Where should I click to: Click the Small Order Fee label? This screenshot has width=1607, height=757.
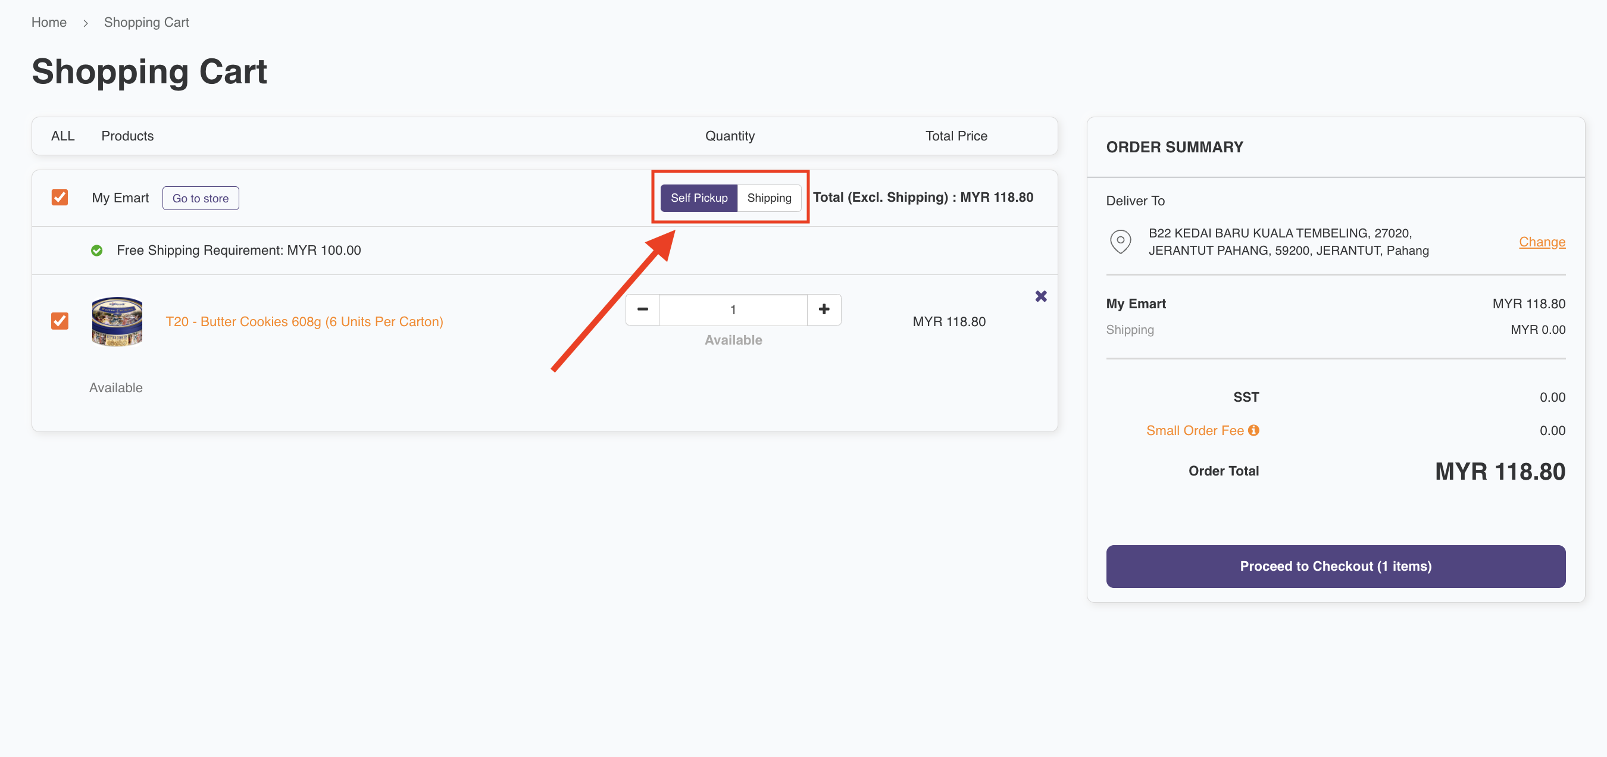(x=1194, y=430)
